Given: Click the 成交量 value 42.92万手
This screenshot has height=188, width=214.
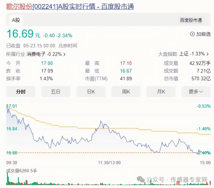Looking at the screenshot, I should tap(200, 63).
